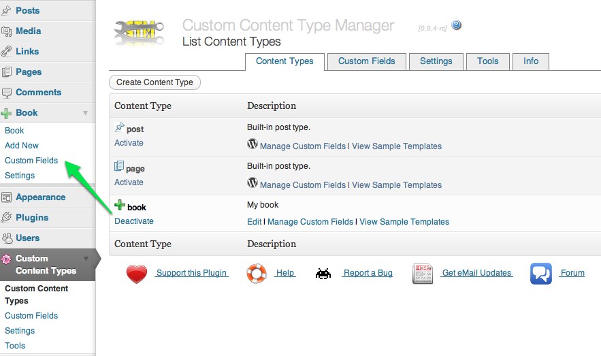Deactivate the book content type
Image resolution: width=601 pixels, height=356 pixels.
[x=134, y=221]
